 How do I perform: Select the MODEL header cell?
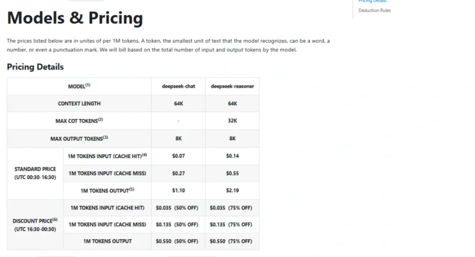tap(79, 86)
